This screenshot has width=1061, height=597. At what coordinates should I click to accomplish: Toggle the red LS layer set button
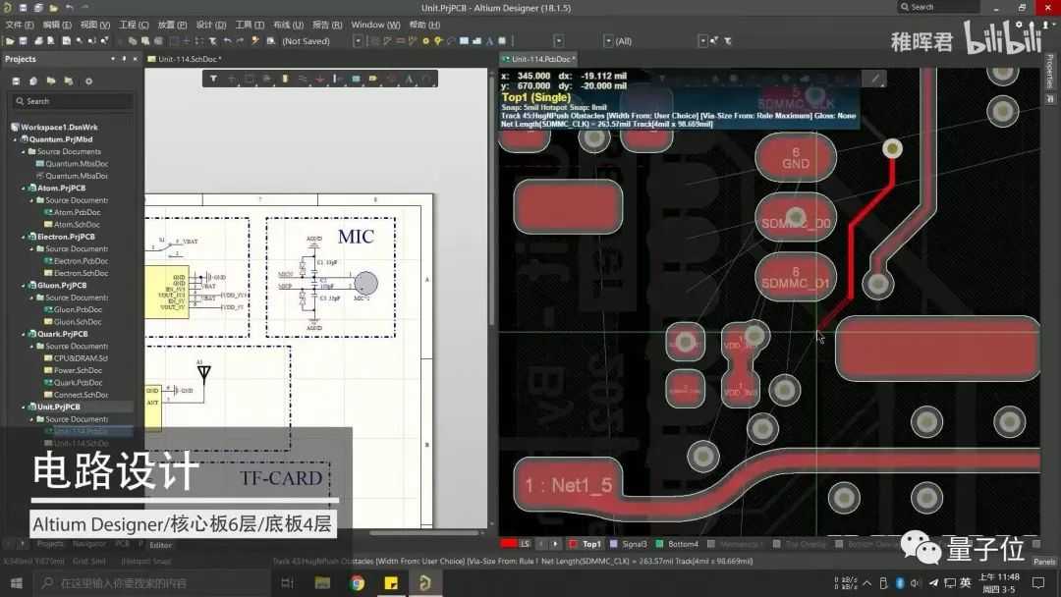[x=517, y=544]
